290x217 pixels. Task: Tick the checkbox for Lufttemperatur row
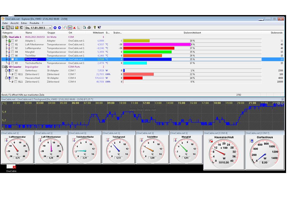(x=13, y=48)
